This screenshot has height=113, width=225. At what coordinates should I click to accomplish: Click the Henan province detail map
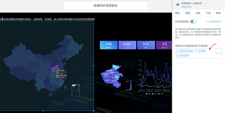click(x=112, y=76)
